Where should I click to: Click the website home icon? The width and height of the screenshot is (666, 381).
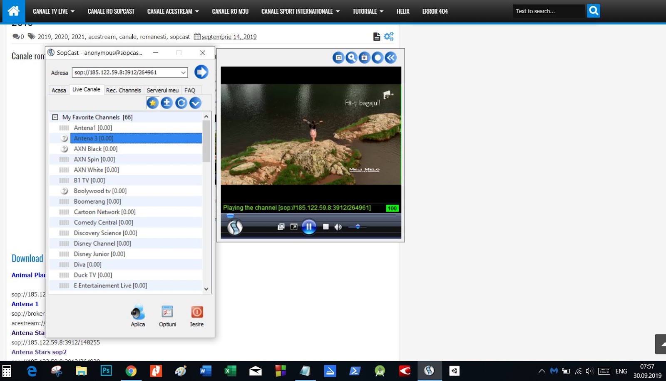pyautogui.click(x=14, y=11)
